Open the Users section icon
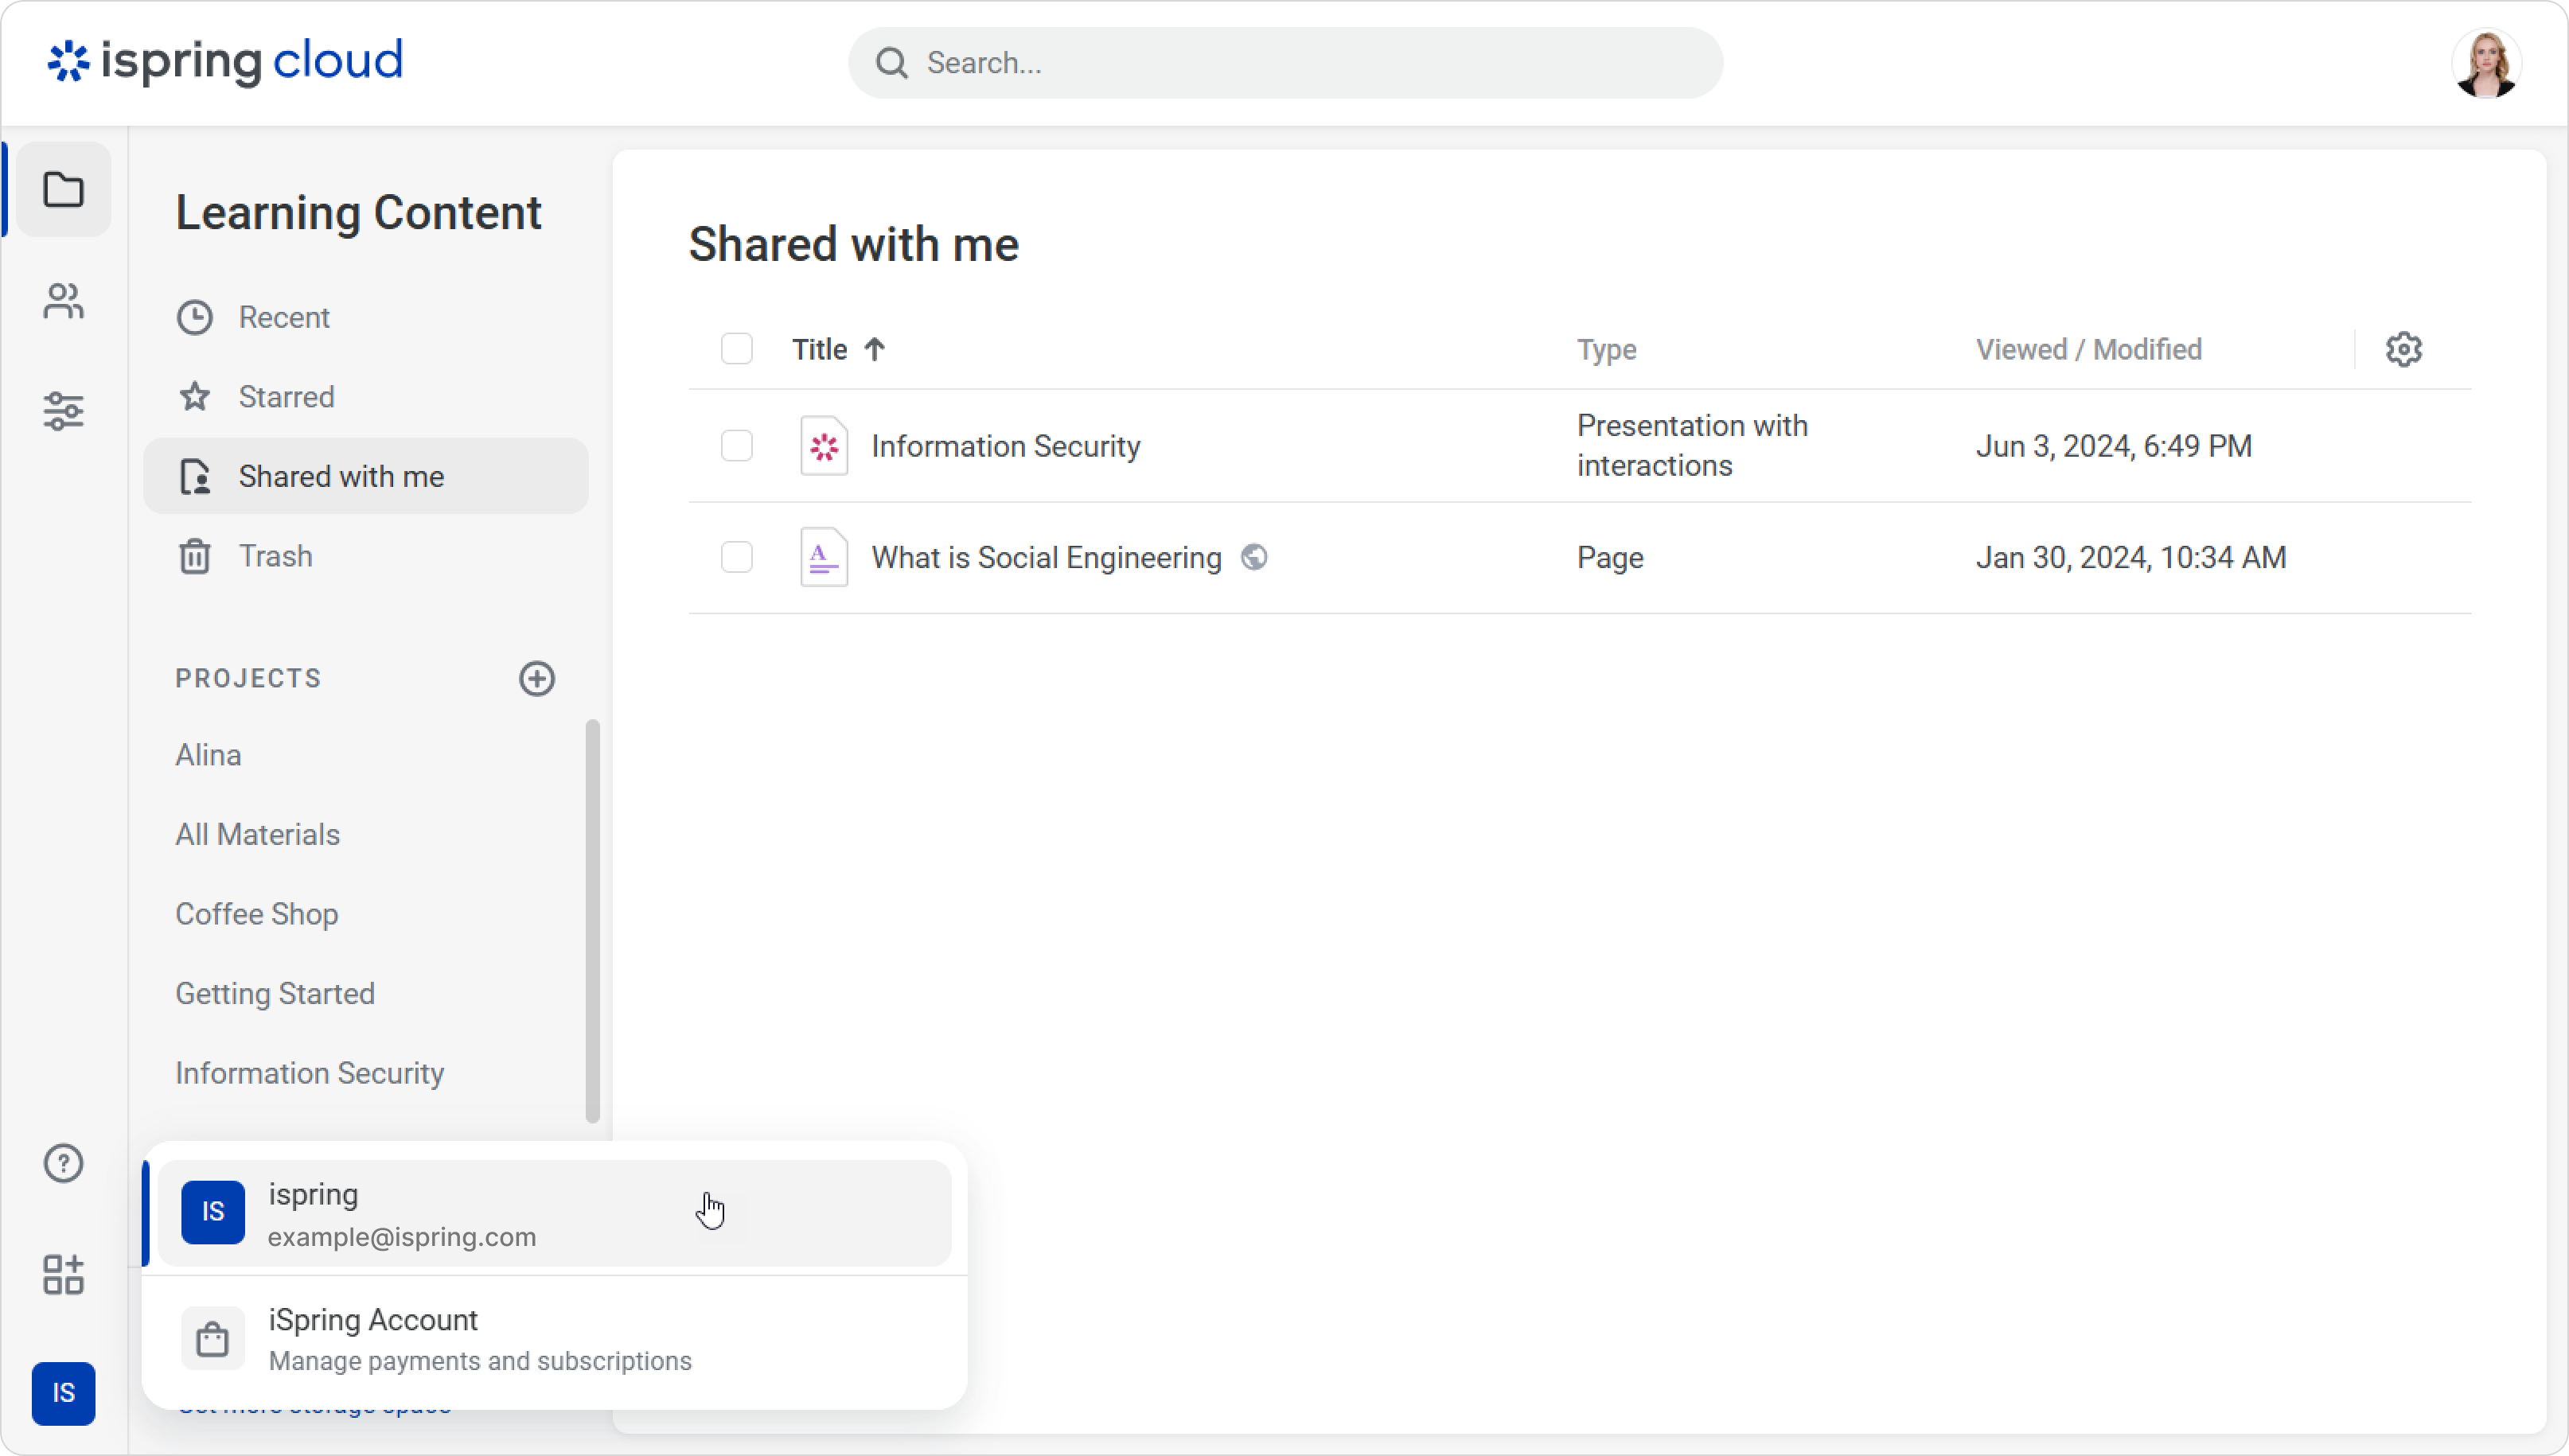The width and height of the screenshot is (2569, 1456). point(63,301)
